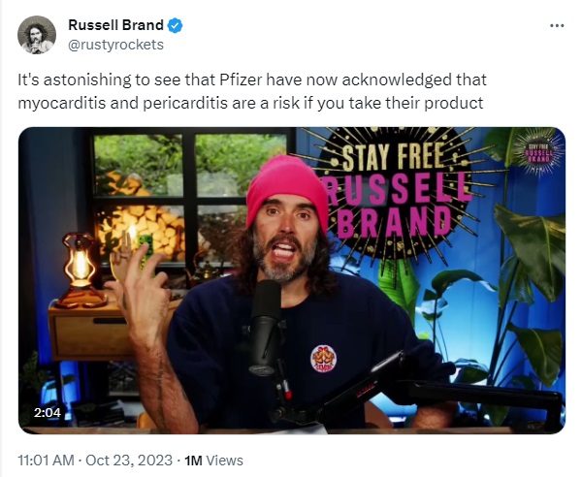Open the three-dot more options menu
This screenshot has width=582, height=477.
(557, 25)
